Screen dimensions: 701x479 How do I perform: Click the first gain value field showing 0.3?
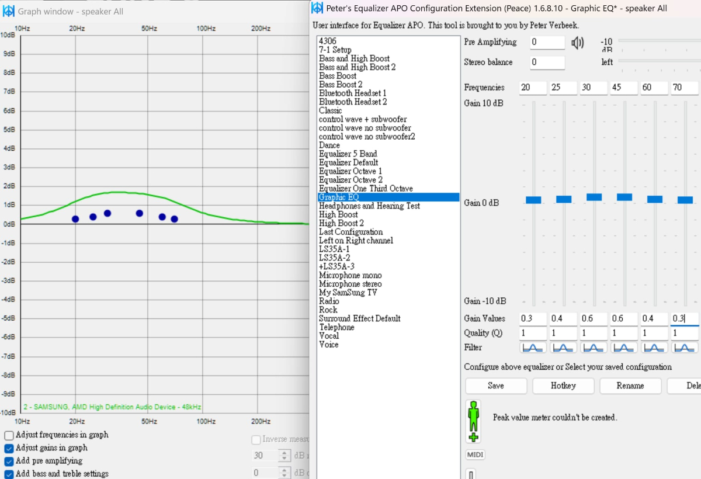(x=533, y=319)
